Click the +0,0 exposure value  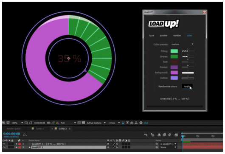pyautogui.click(x=146, y=123)
